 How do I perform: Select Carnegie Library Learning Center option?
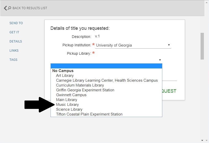point(107,80)
